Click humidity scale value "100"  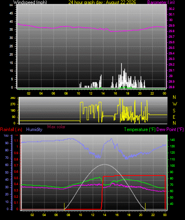pyautogui.click(x=6, y=136)
